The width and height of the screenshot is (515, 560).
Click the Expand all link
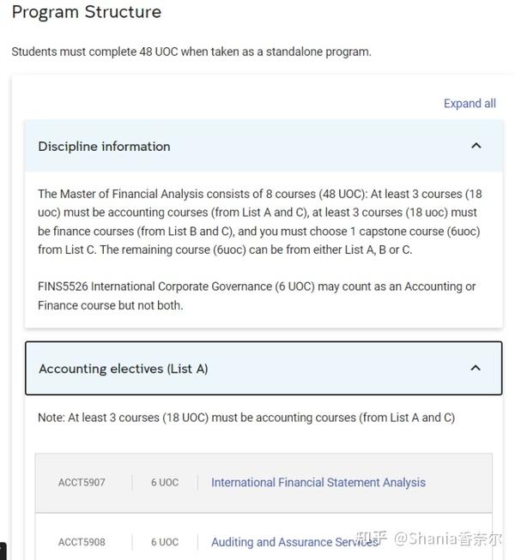(470, 103)
